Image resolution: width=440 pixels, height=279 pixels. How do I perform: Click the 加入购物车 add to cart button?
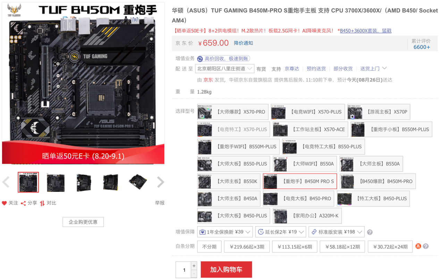226,270
